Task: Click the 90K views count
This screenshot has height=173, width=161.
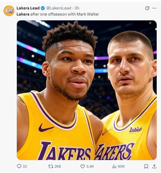Action: (x=121, y=166)
